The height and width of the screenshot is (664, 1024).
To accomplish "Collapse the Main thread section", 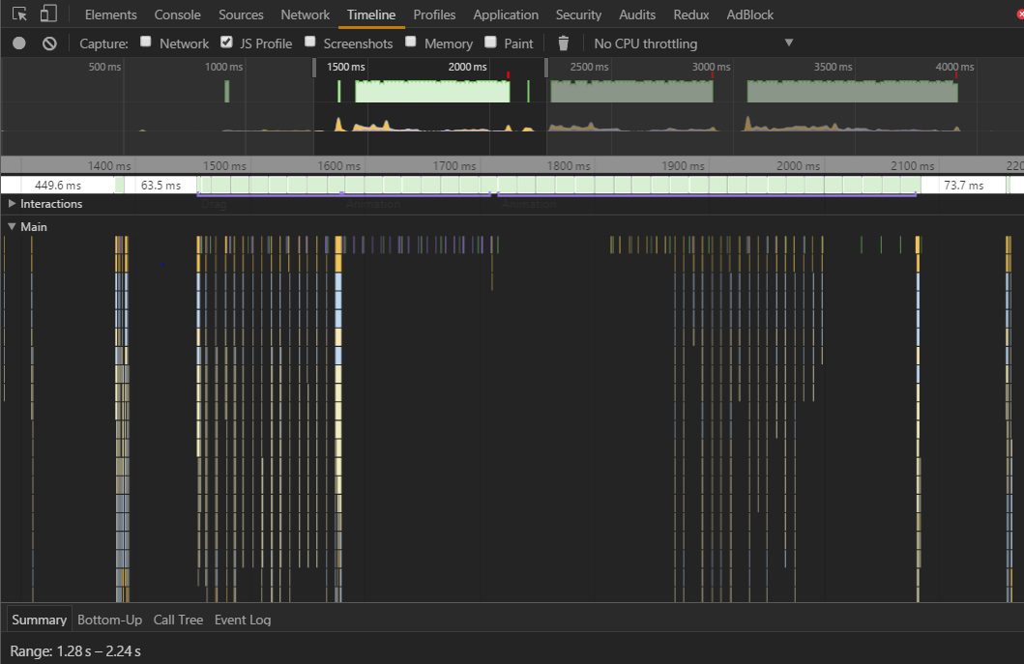I will [12, 227].
